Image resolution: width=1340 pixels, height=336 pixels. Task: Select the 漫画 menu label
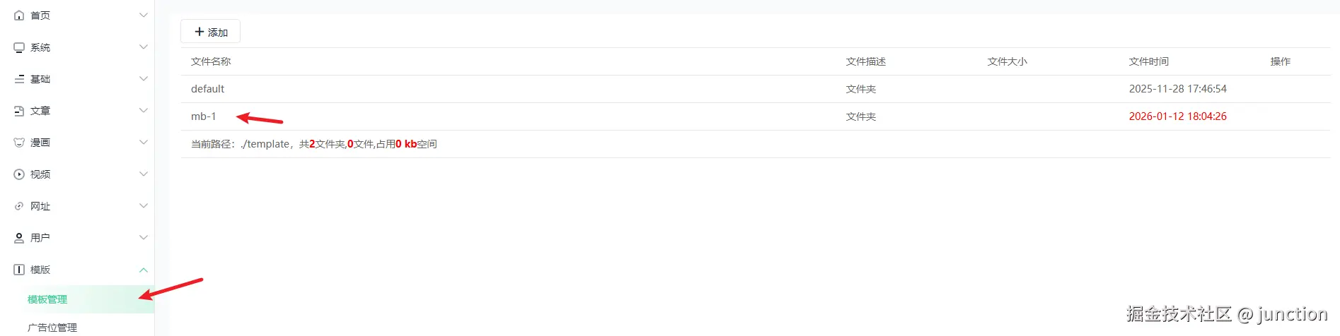click(40, 143)
